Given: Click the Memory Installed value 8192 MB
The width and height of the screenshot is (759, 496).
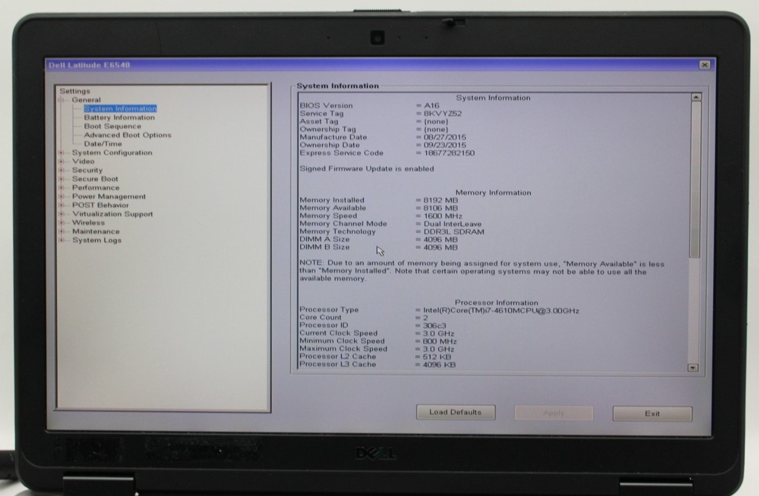Looking at the screenshot, I should 440,200.
